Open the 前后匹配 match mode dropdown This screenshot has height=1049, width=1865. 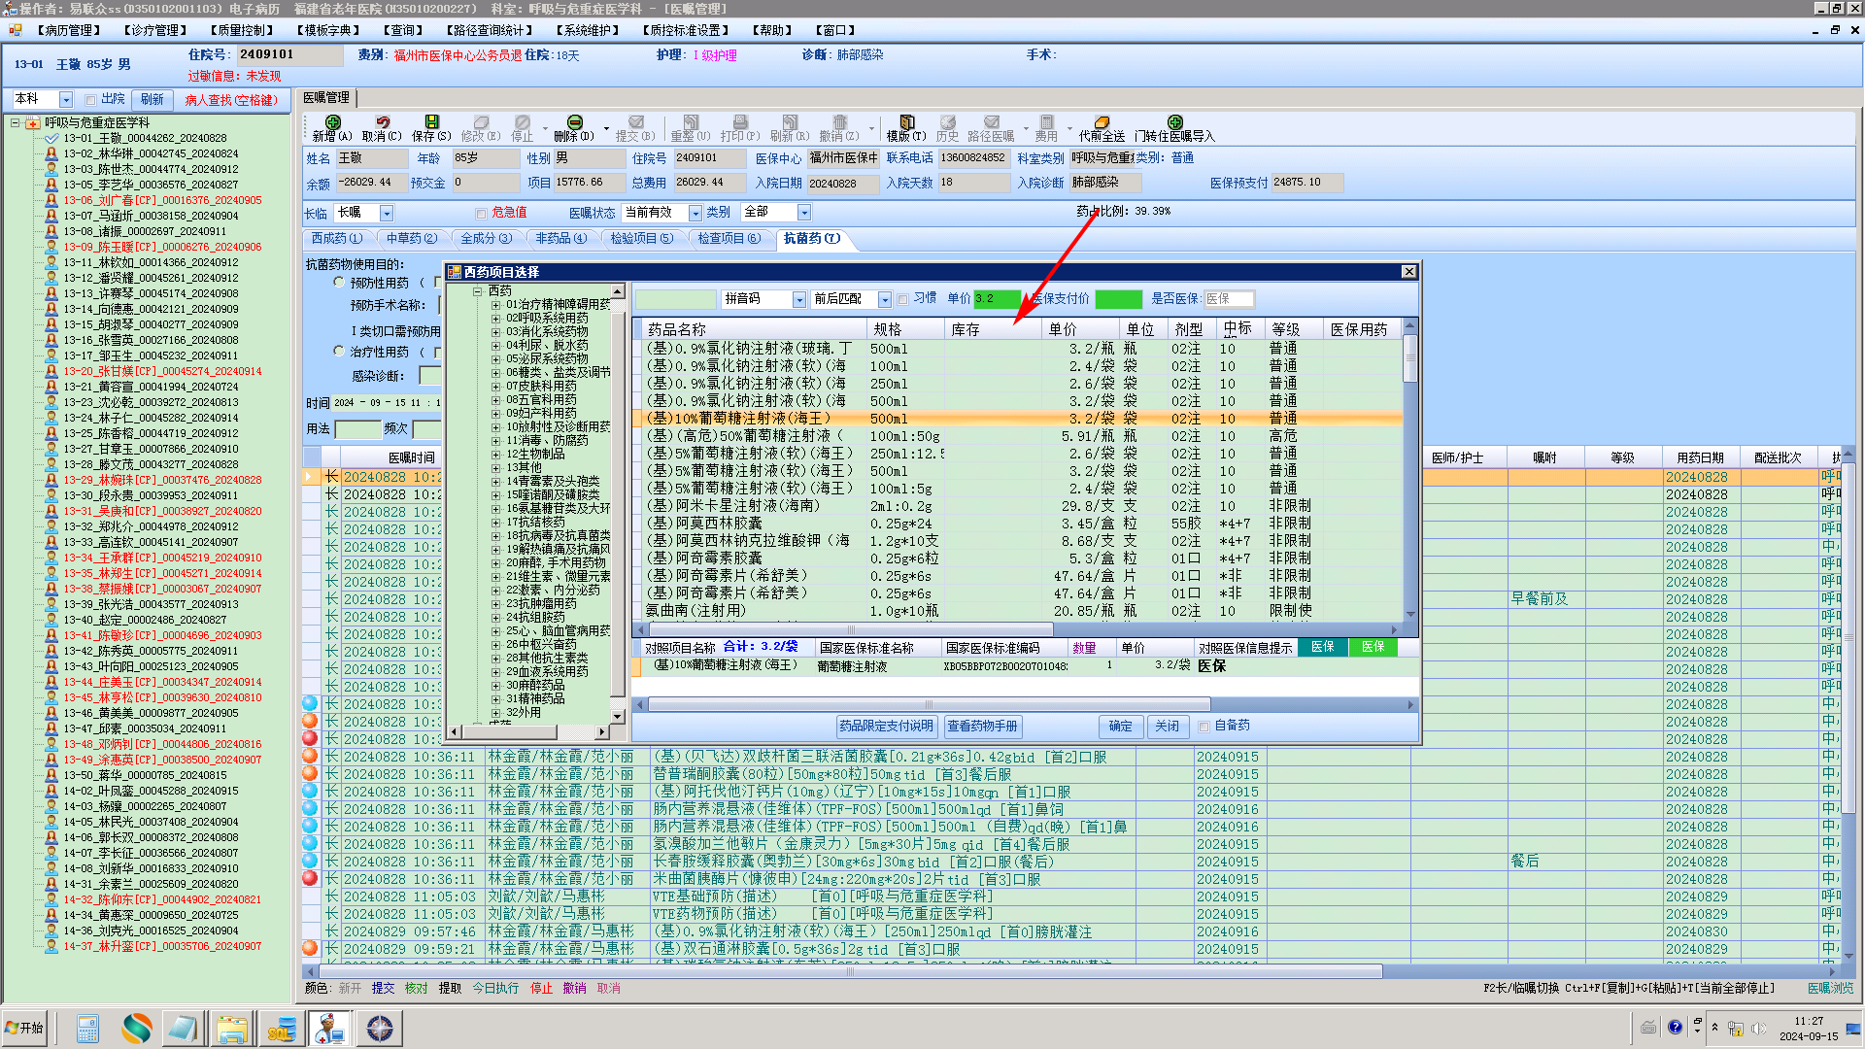click(x=884, y=299)
